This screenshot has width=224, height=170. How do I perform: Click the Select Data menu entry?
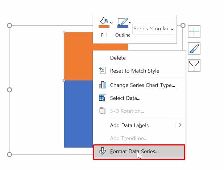[x=125, y=98]
